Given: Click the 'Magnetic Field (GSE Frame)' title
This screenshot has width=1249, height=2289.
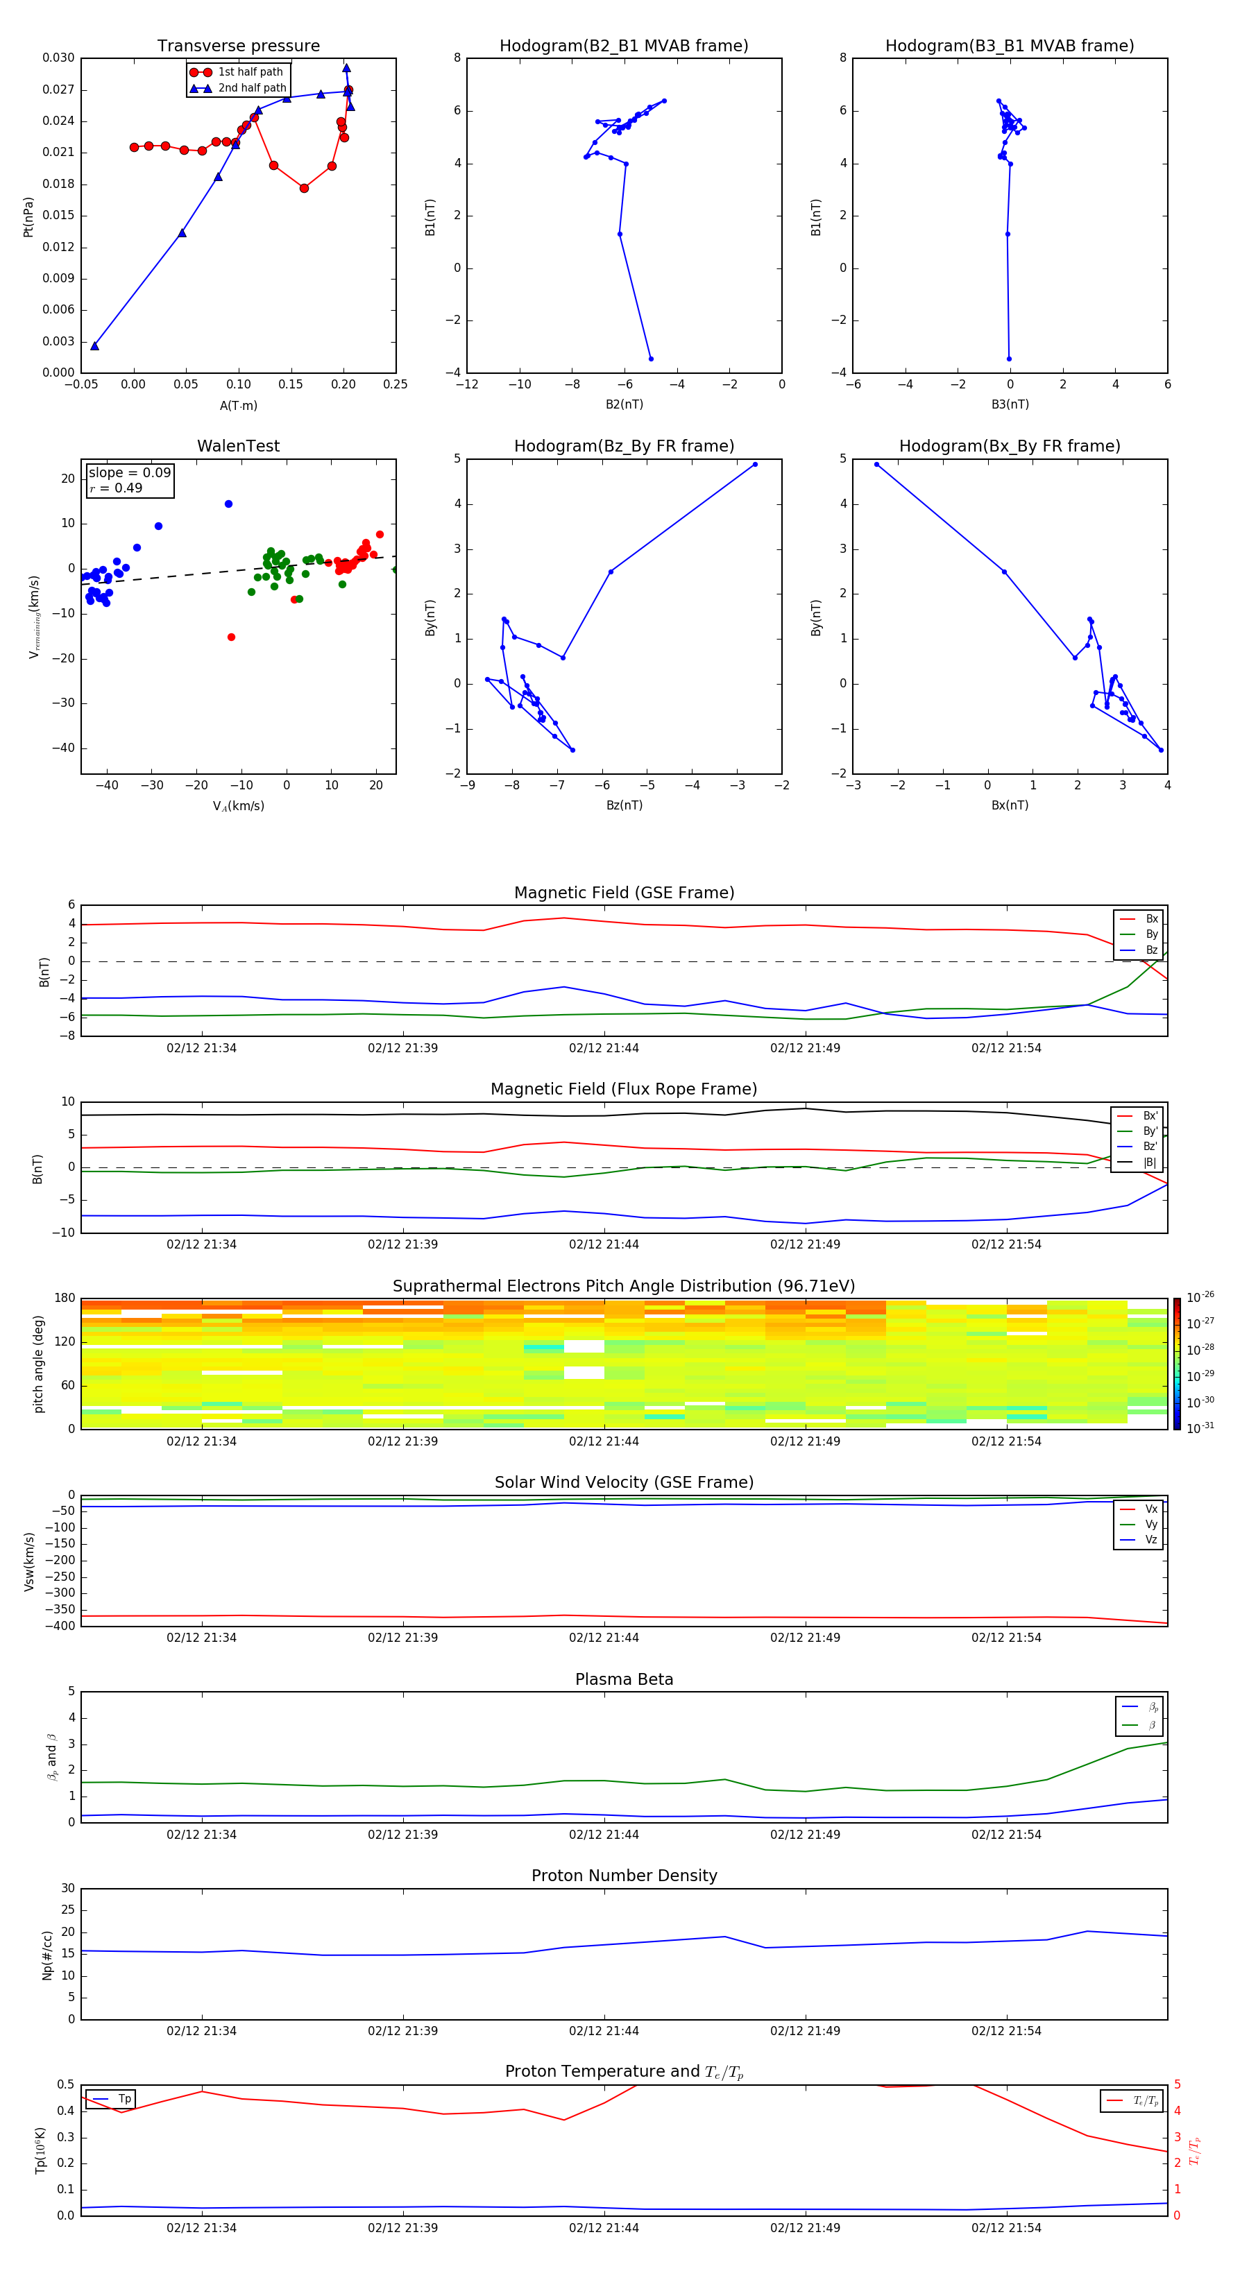Looking at the screenshot, I should [x=624, y=893].
